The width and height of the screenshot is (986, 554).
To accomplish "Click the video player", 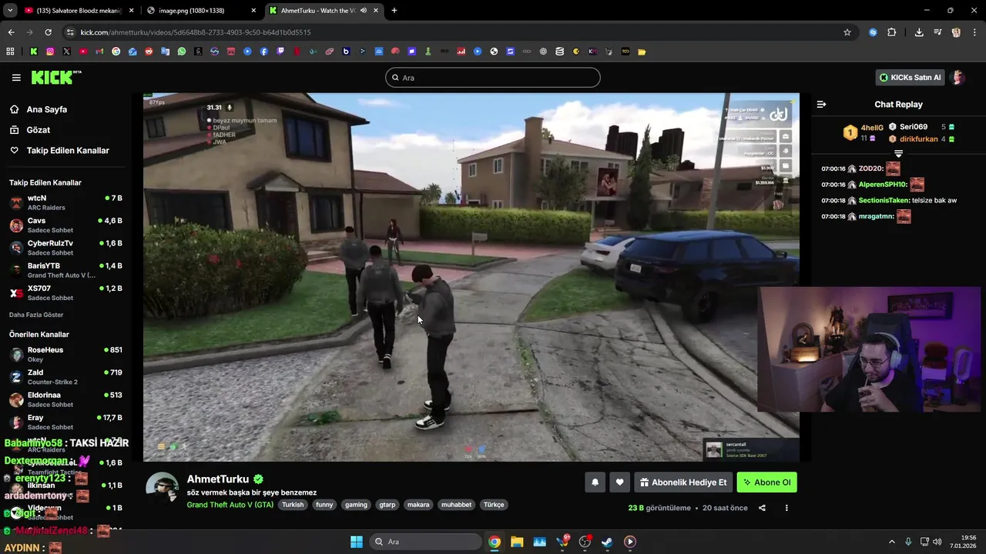I will click(x=471, y=277).
